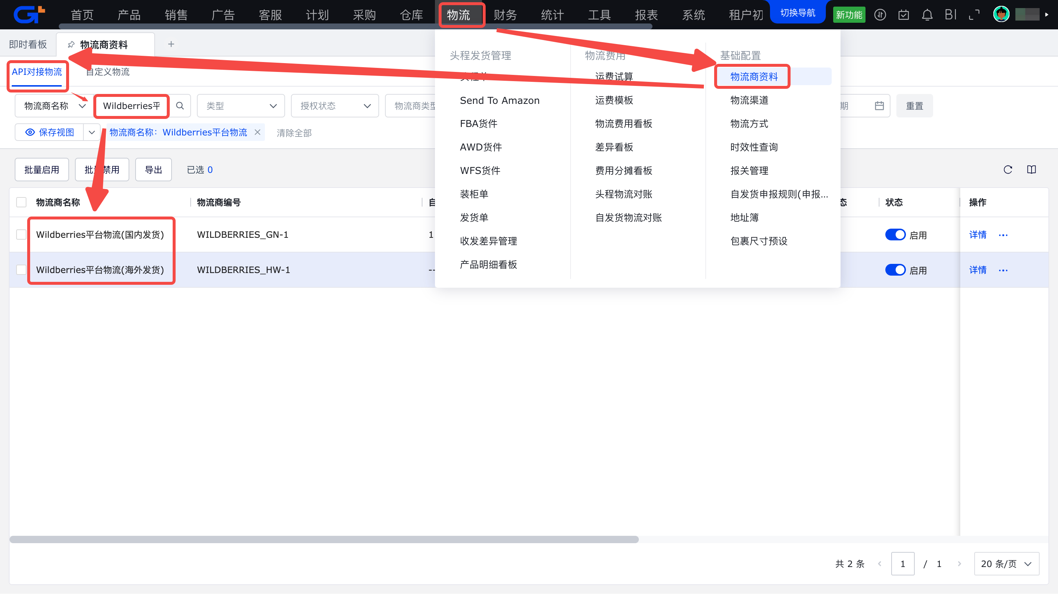Click the fullscreen expand icon

(974, 15)
